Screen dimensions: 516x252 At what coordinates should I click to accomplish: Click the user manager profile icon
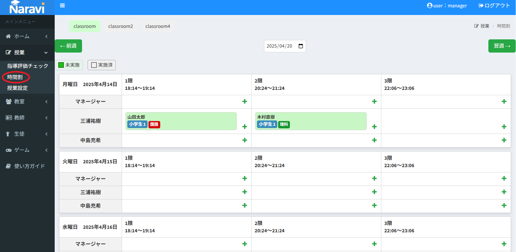(x=430, y=6)
